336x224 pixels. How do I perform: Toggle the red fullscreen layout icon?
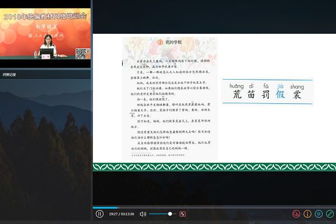183,214
